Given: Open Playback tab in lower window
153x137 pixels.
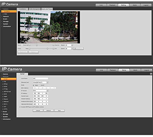Looking at the screenshot, I should (x=113, y=70).
